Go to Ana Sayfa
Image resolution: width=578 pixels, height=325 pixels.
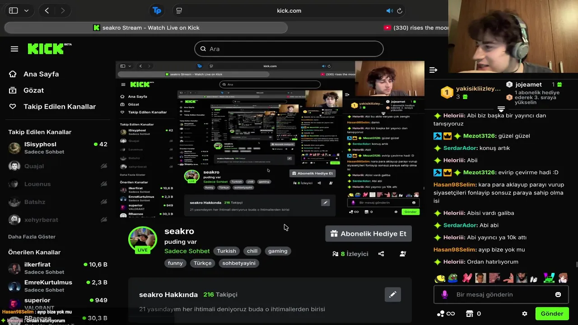[x=34, y=74]
